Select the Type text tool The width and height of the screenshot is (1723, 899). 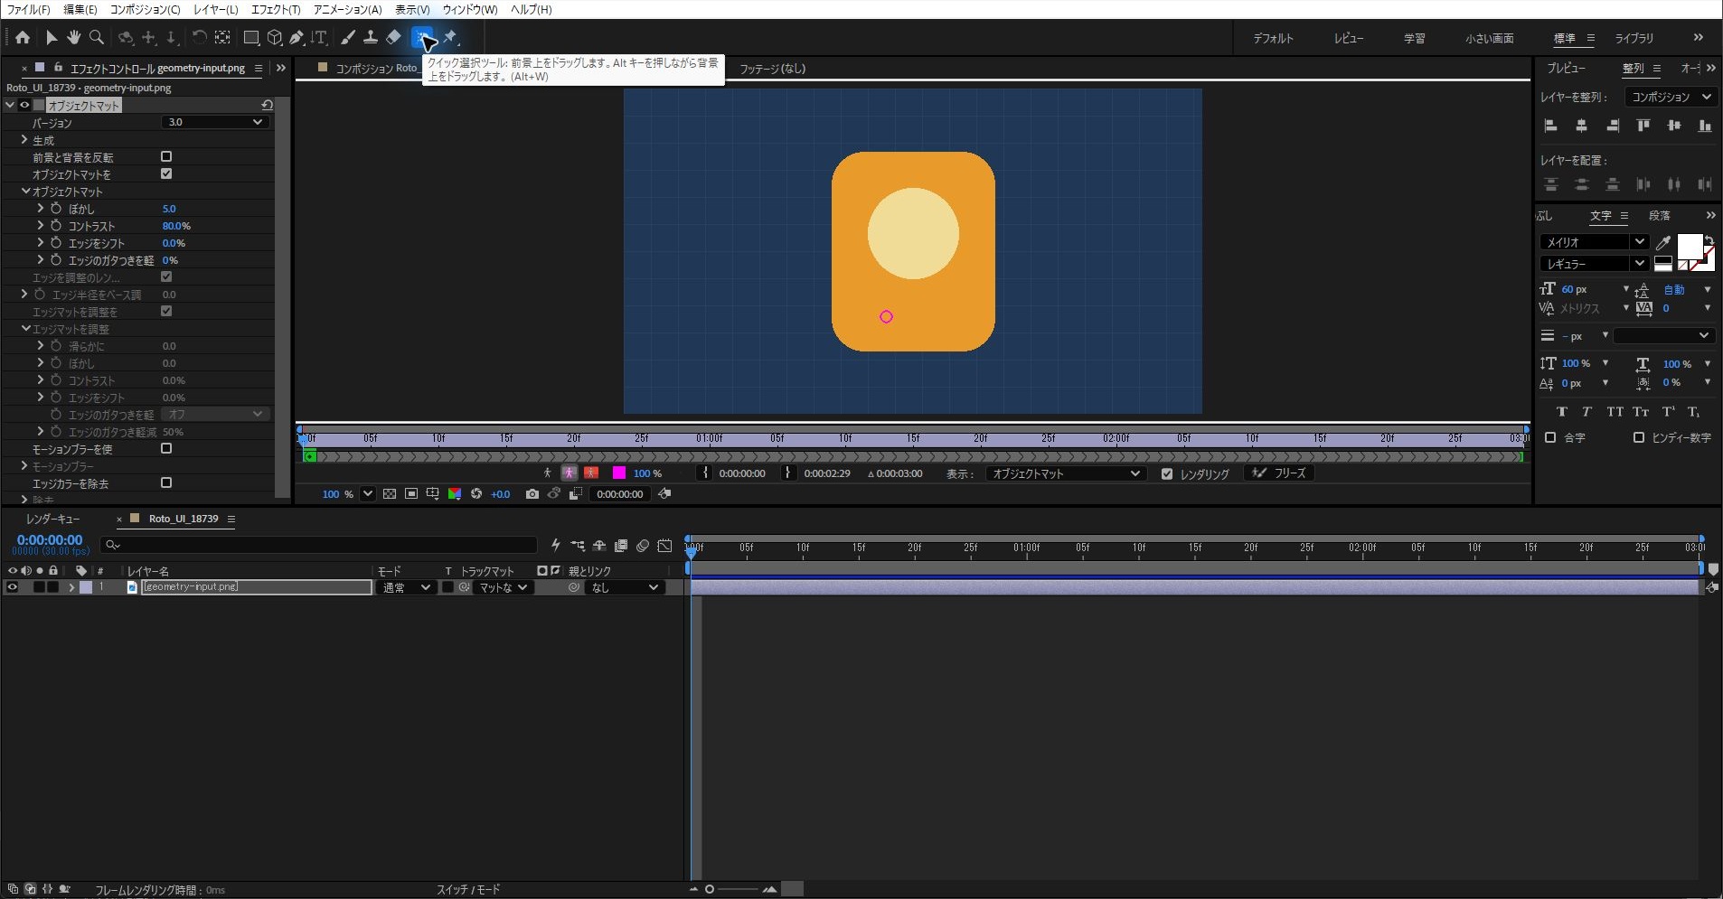click(x=319, y=38)
